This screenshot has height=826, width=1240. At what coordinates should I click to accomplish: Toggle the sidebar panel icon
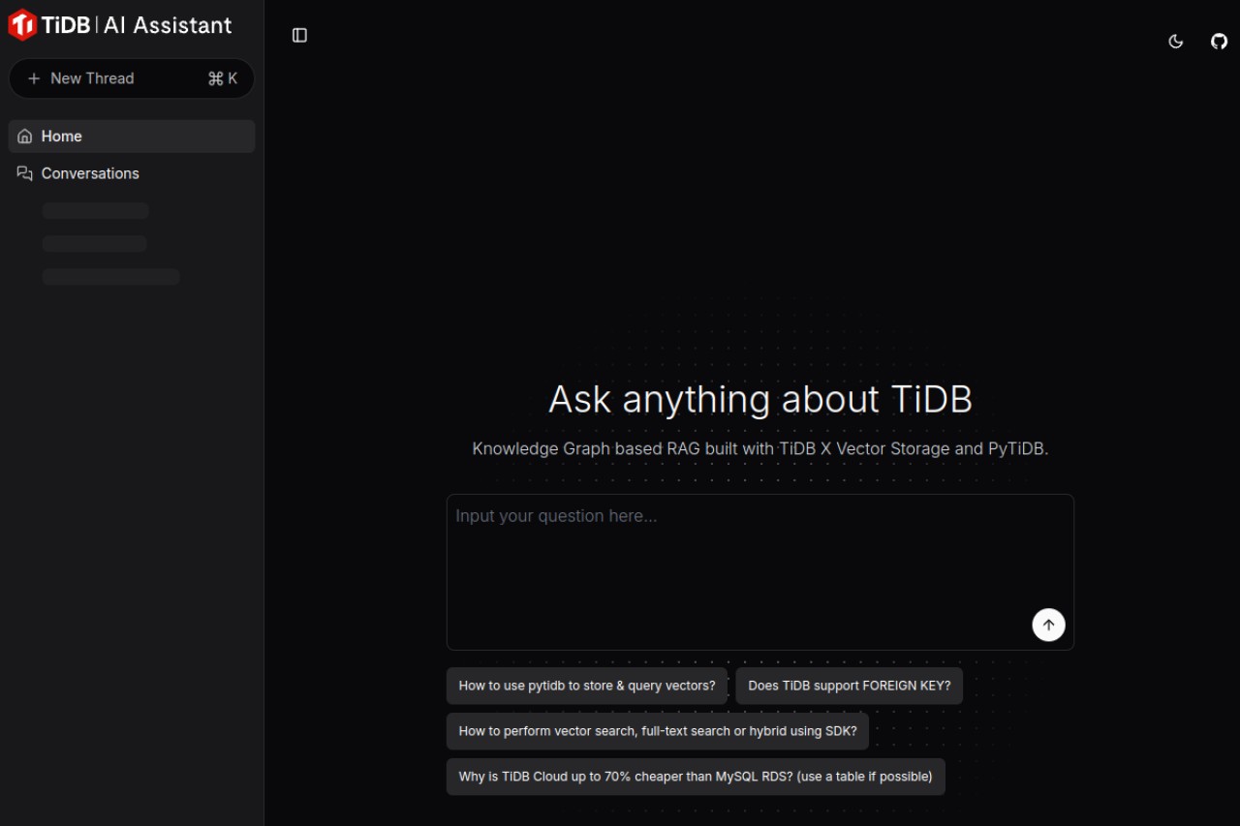299,35
